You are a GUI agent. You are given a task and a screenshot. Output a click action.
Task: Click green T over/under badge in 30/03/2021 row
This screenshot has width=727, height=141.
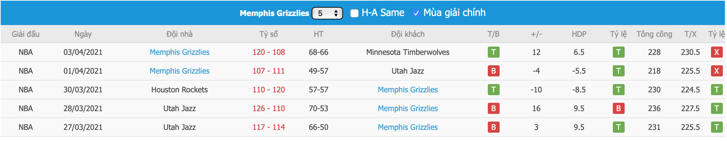point(717,90)
